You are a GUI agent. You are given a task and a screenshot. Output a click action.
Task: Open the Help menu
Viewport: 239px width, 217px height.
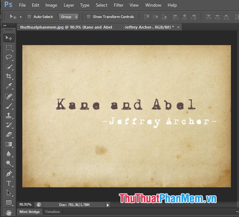coord(172,5)
